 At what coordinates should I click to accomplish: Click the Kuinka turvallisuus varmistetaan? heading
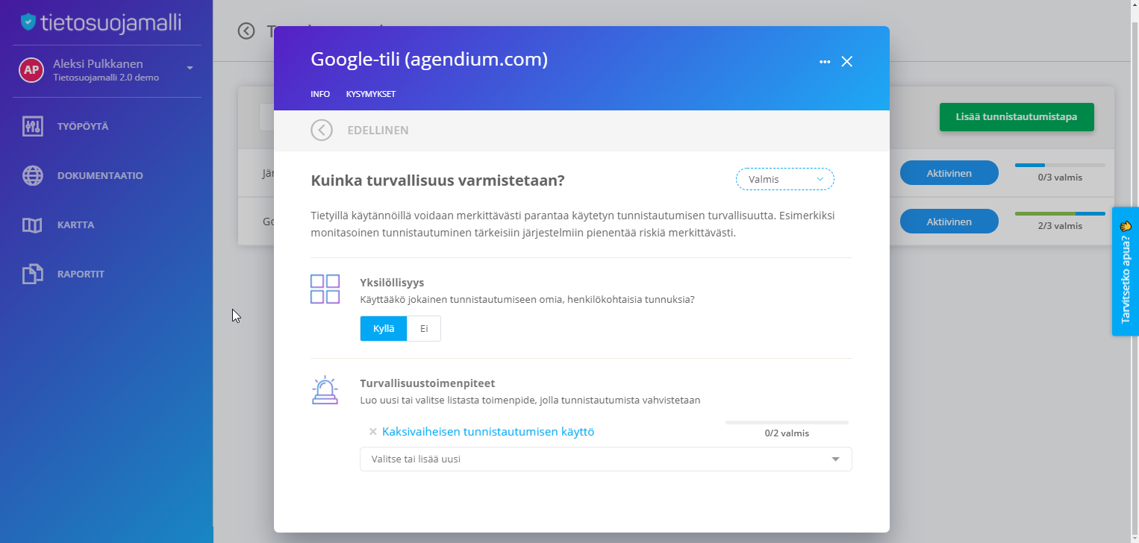point(437,181)
